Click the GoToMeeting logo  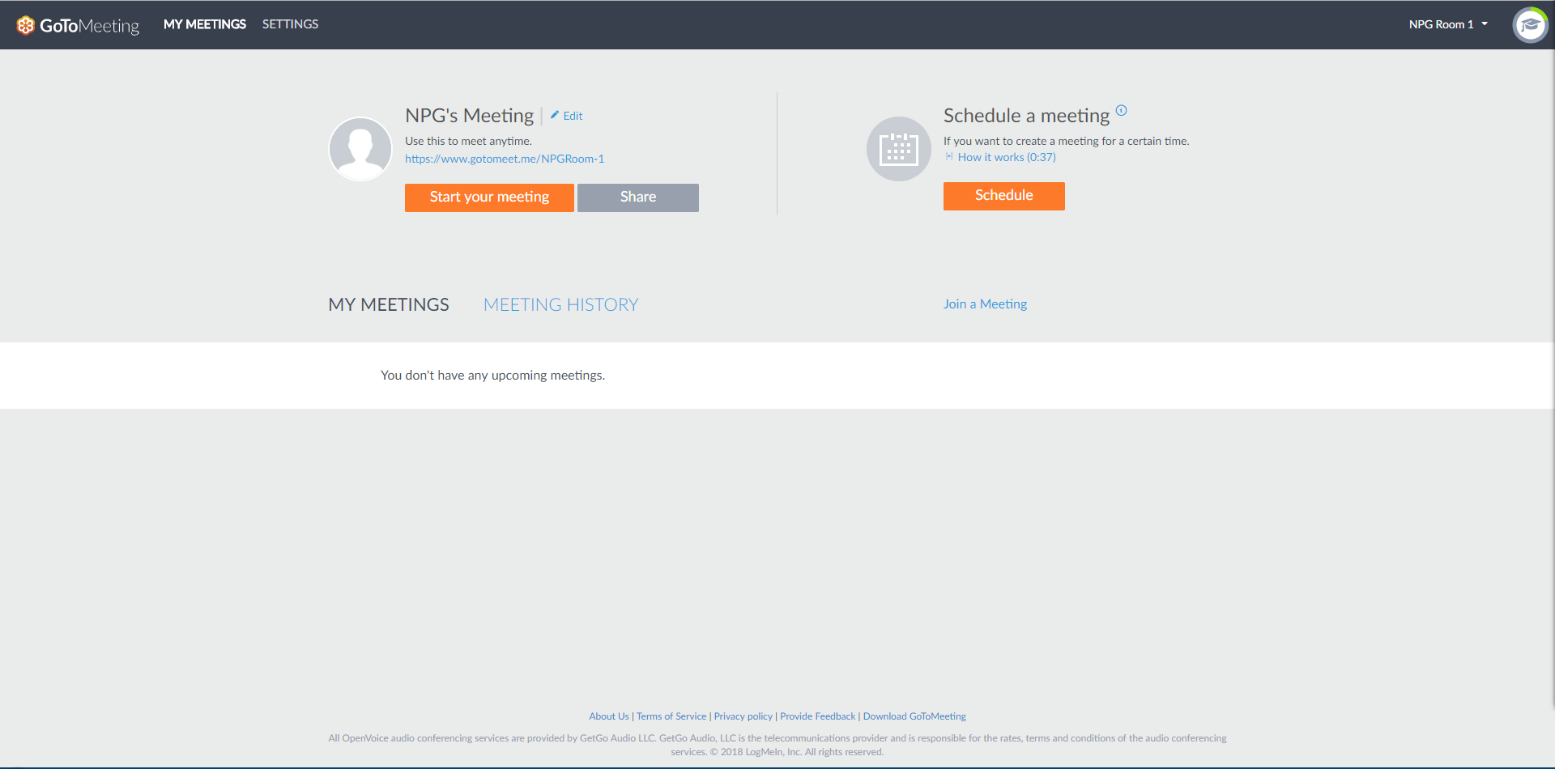(x=78, y=25)
